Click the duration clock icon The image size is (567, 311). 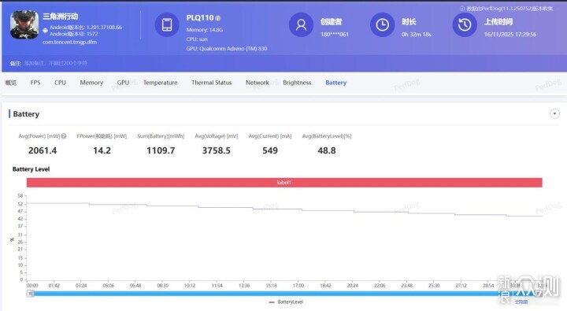pos(382,24)
